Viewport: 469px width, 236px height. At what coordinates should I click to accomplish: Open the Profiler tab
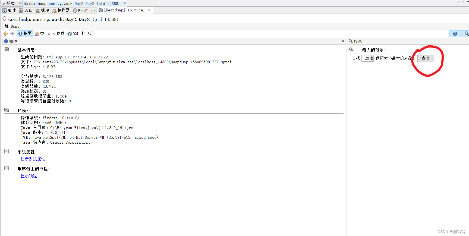[84, 10]
